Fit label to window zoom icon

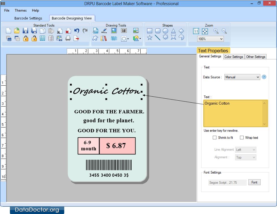205,31
